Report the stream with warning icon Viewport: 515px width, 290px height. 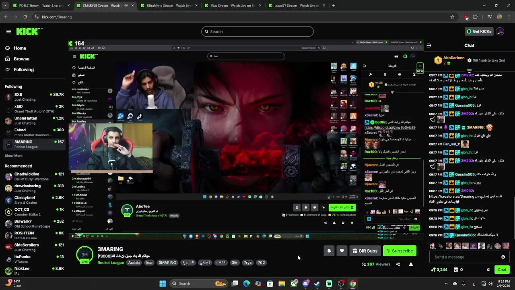[x=411, y=264]
